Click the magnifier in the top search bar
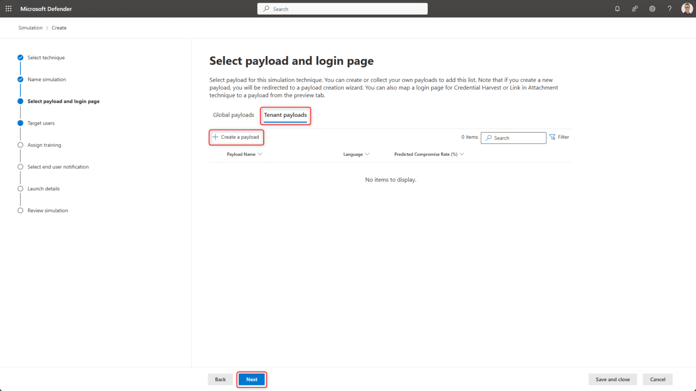Viewport: 696px width, 391px height. point(266,9)
